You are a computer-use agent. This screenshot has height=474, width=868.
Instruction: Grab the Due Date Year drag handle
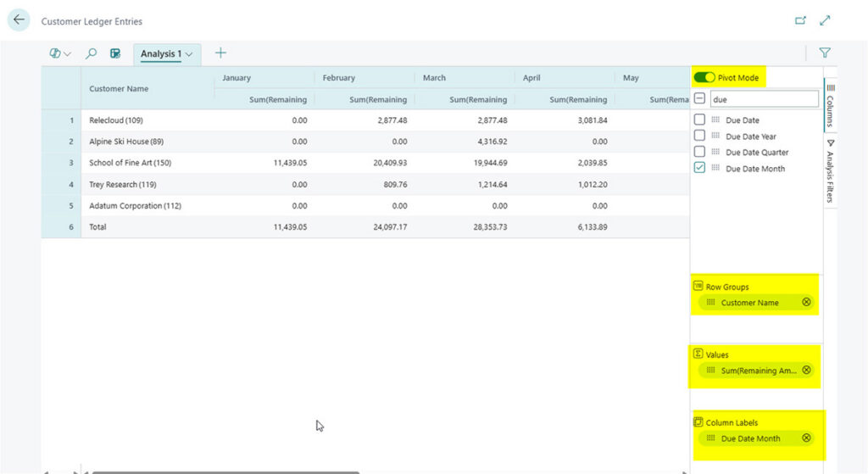pyautogui.click(x=715, y=136)
